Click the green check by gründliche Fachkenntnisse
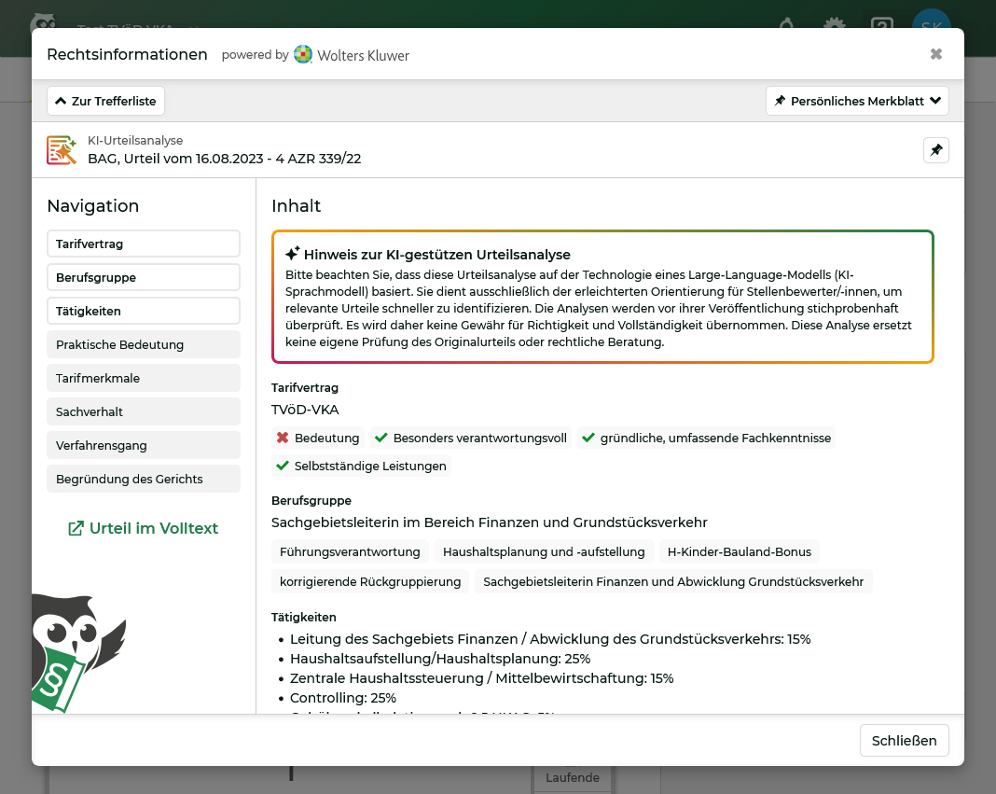This screenshot has height=794, width=996. pyautogui.click(x=588, y=438)
